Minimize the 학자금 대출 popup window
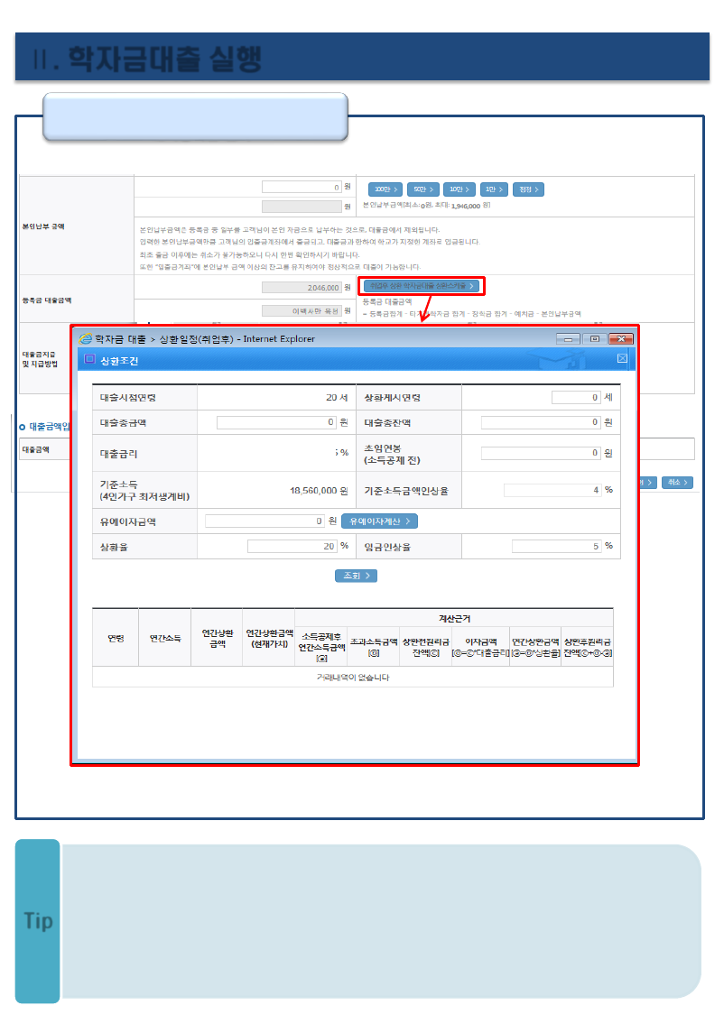724x1024 pixels. (x=568, y=338)
